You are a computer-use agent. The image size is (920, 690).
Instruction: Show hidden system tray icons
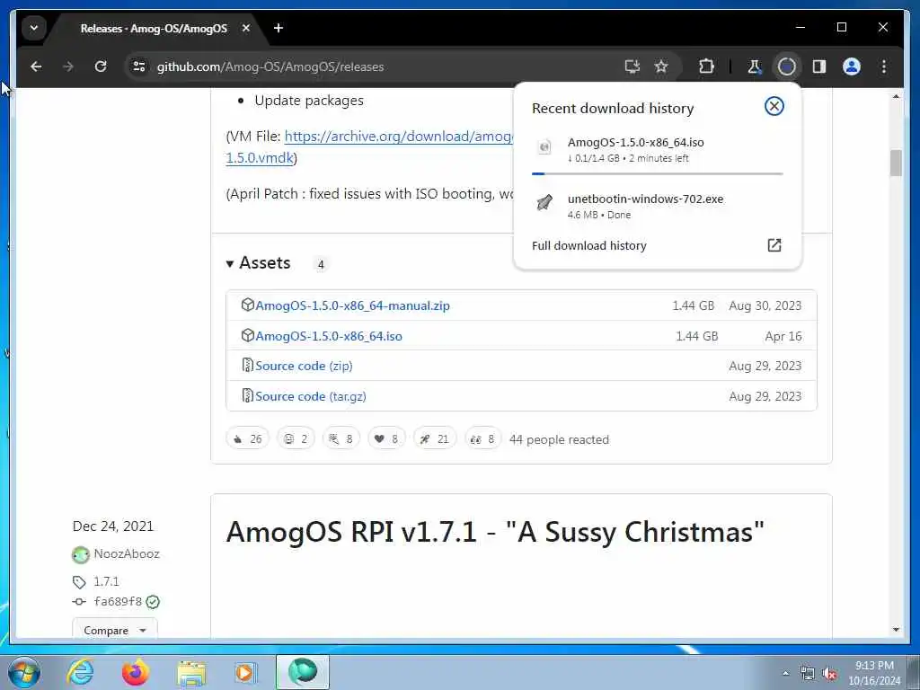pos(785,673)
